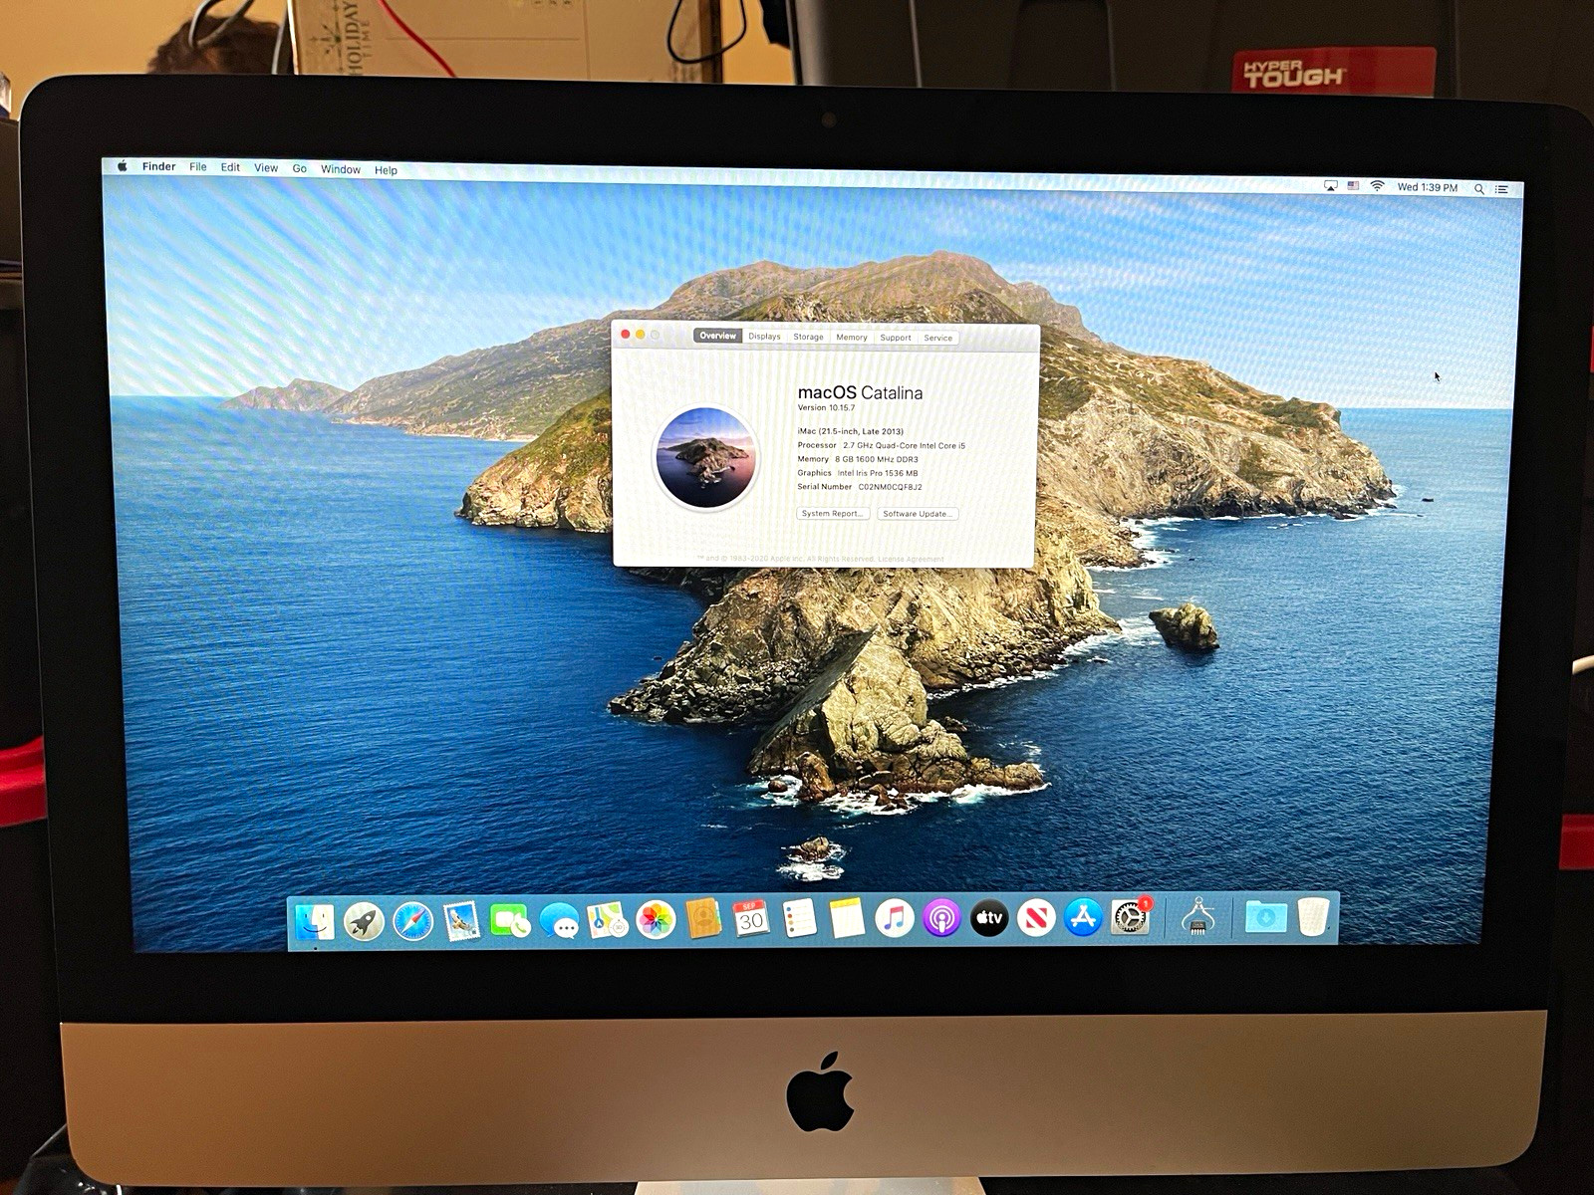Switch to the Service tab

pyautogui.click(x=937, y=338)
